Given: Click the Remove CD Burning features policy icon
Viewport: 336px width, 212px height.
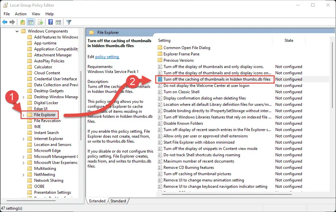Looking at the screenshot, I should [x=160, y=168].
